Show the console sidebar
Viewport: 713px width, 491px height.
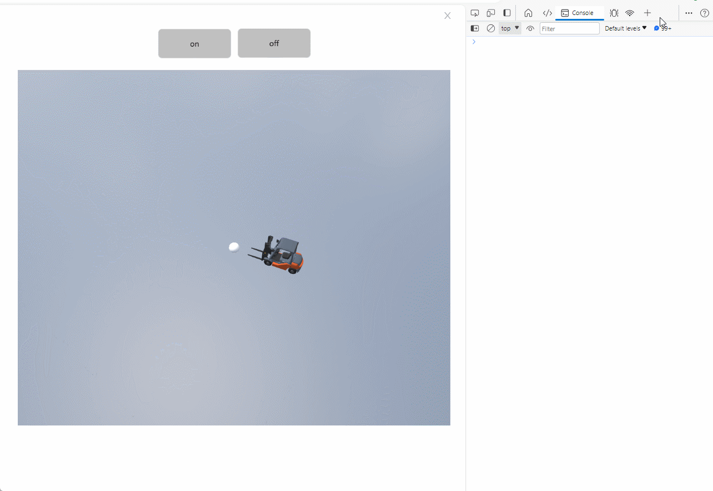[x=475, y=28]
